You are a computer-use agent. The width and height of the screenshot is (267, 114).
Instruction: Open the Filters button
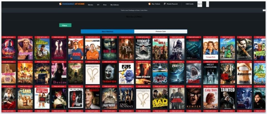(65, 25)
